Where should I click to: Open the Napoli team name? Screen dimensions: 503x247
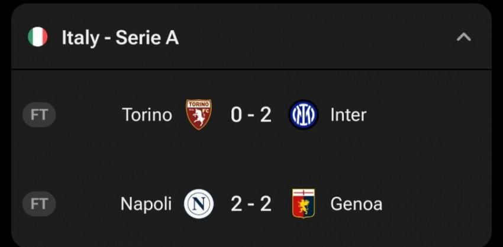coord(146,204)
